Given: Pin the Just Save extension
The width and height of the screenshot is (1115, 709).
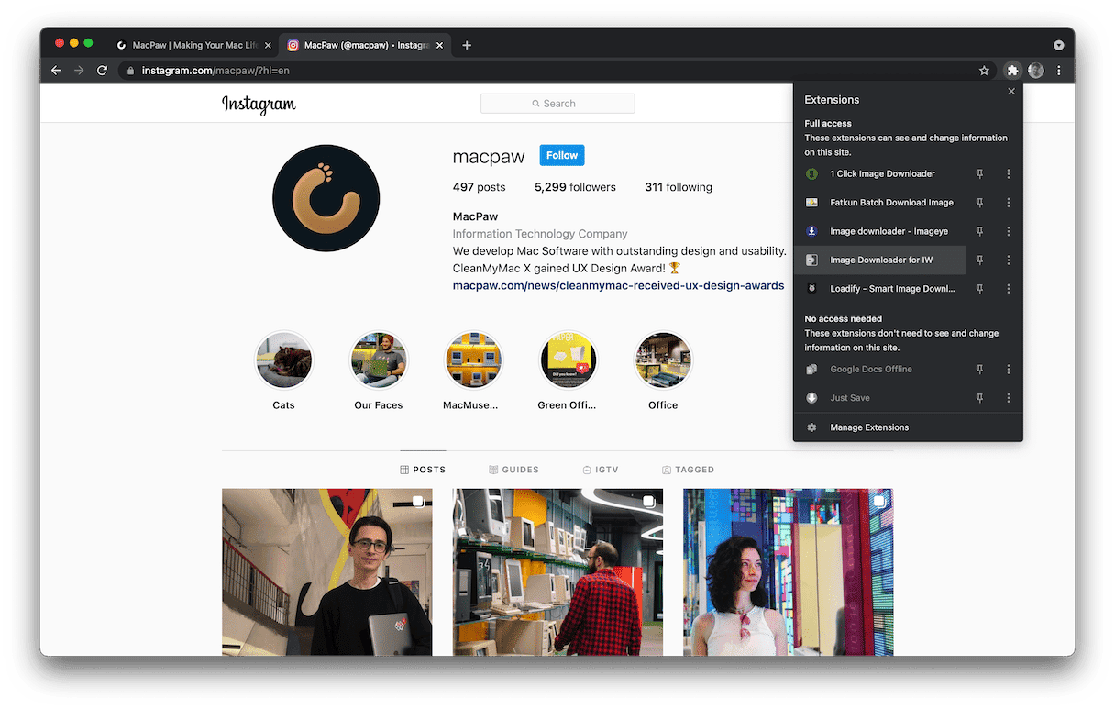Looking at the screenshot, I should pos(979,398).
